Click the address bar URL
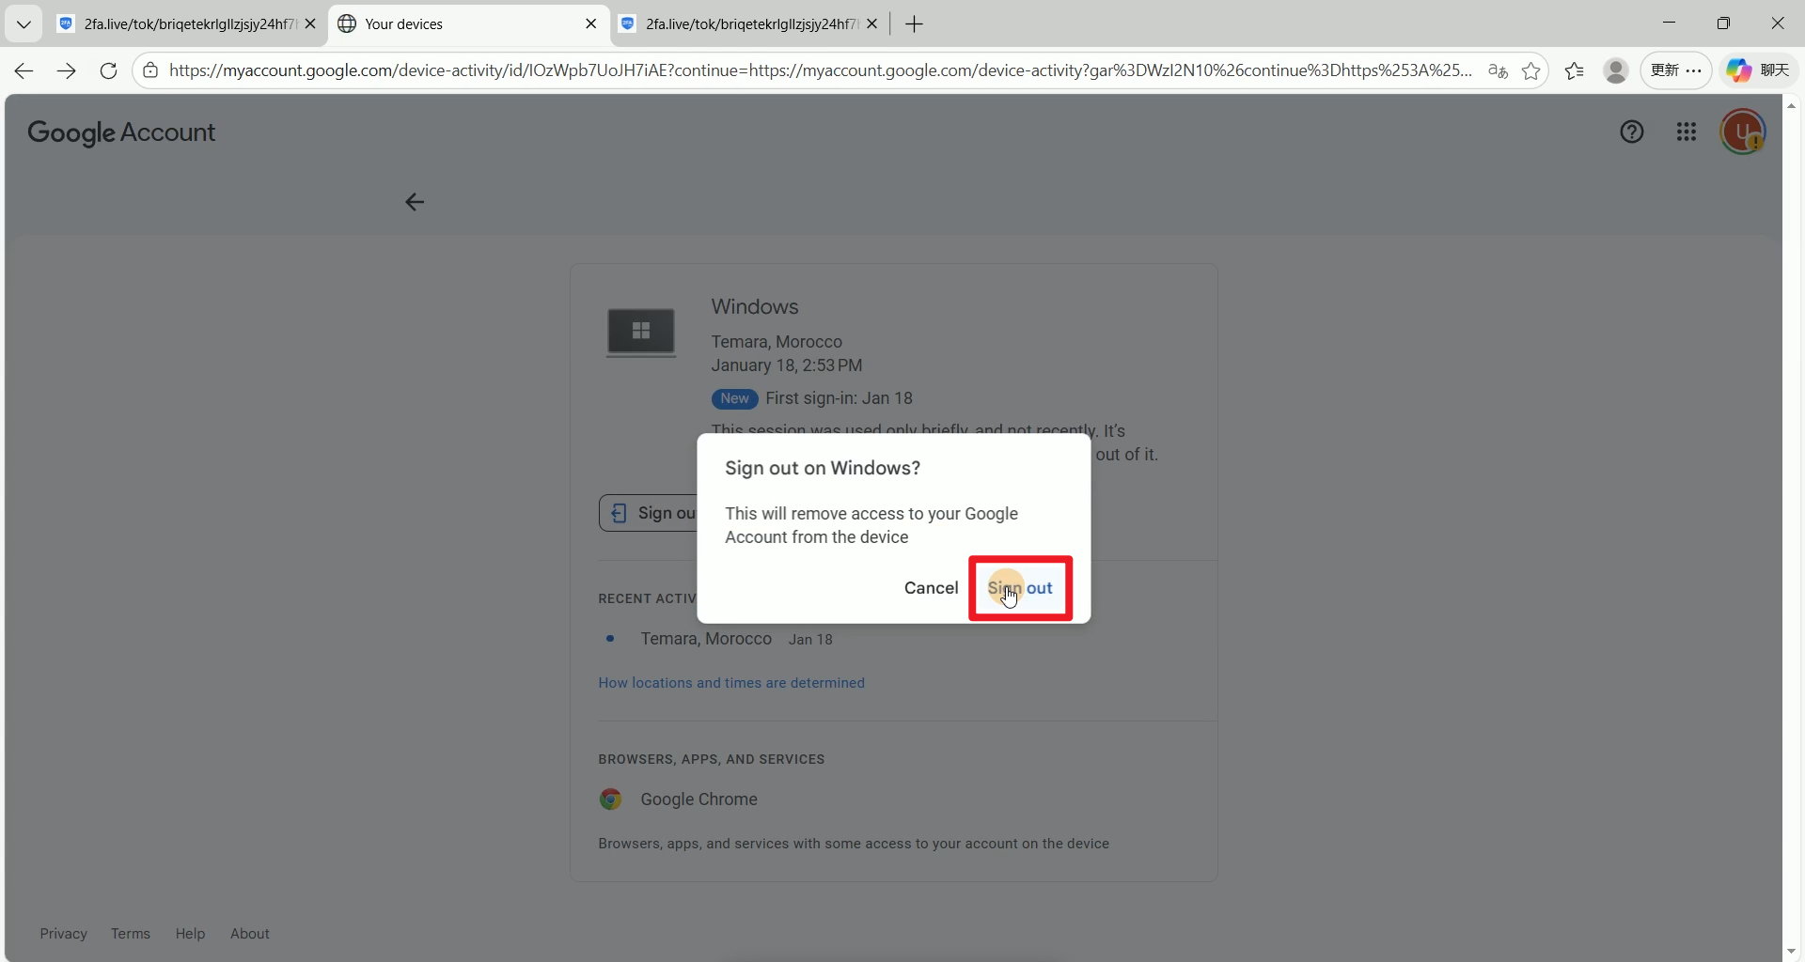The image size is (1805, 962). 818,70
